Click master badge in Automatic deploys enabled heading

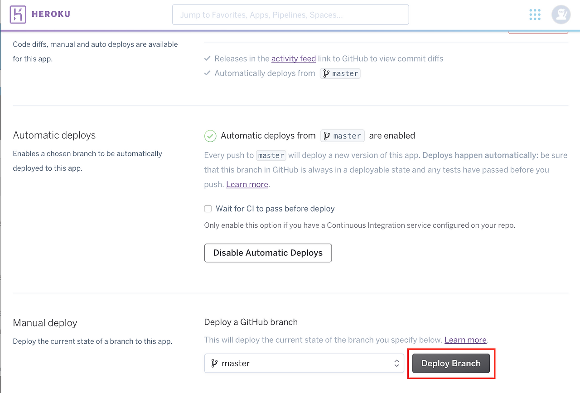pyautogui.click(x=343, y=136)
